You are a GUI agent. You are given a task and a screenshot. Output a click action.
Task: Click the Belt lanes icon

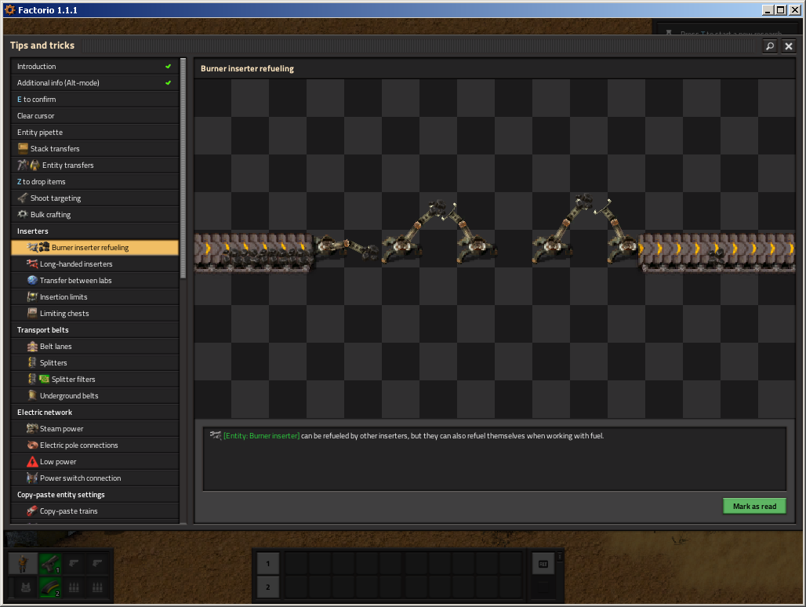pyautogui.click(x=32, y=346)
